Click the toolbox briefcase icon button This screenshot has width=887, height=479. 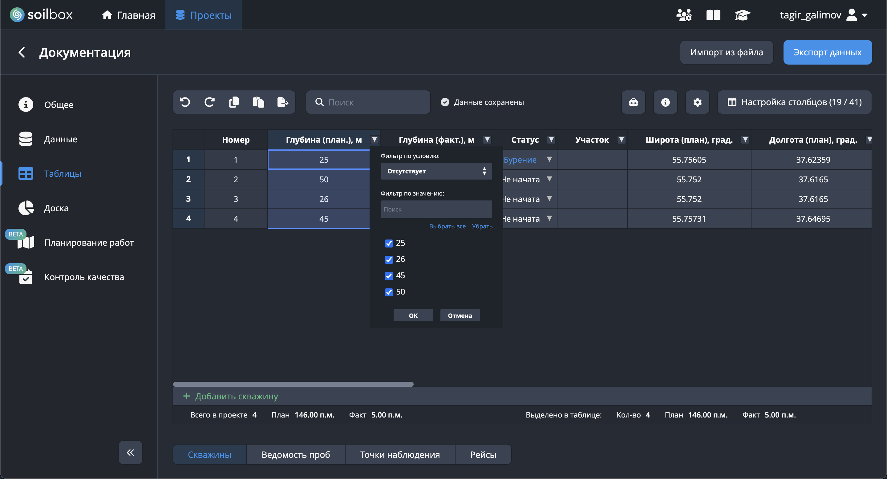click(633, 102)
